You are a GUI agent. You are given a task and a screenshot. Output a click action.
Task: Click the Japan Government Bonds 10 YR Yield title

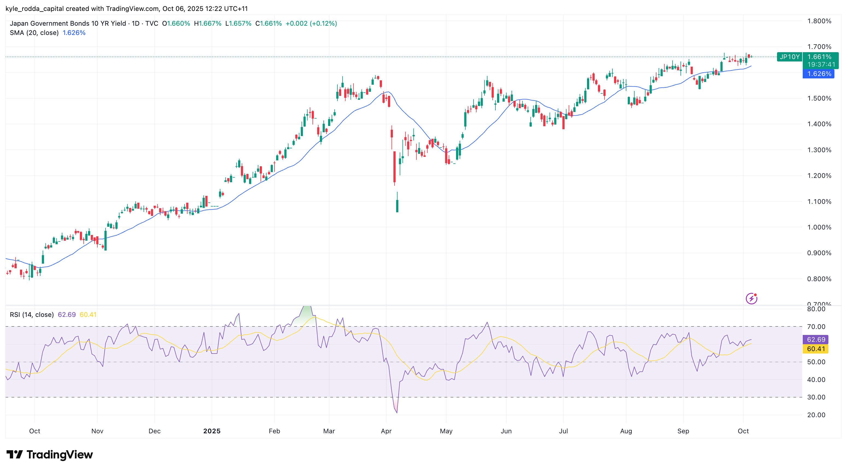[x=68, y=23]
